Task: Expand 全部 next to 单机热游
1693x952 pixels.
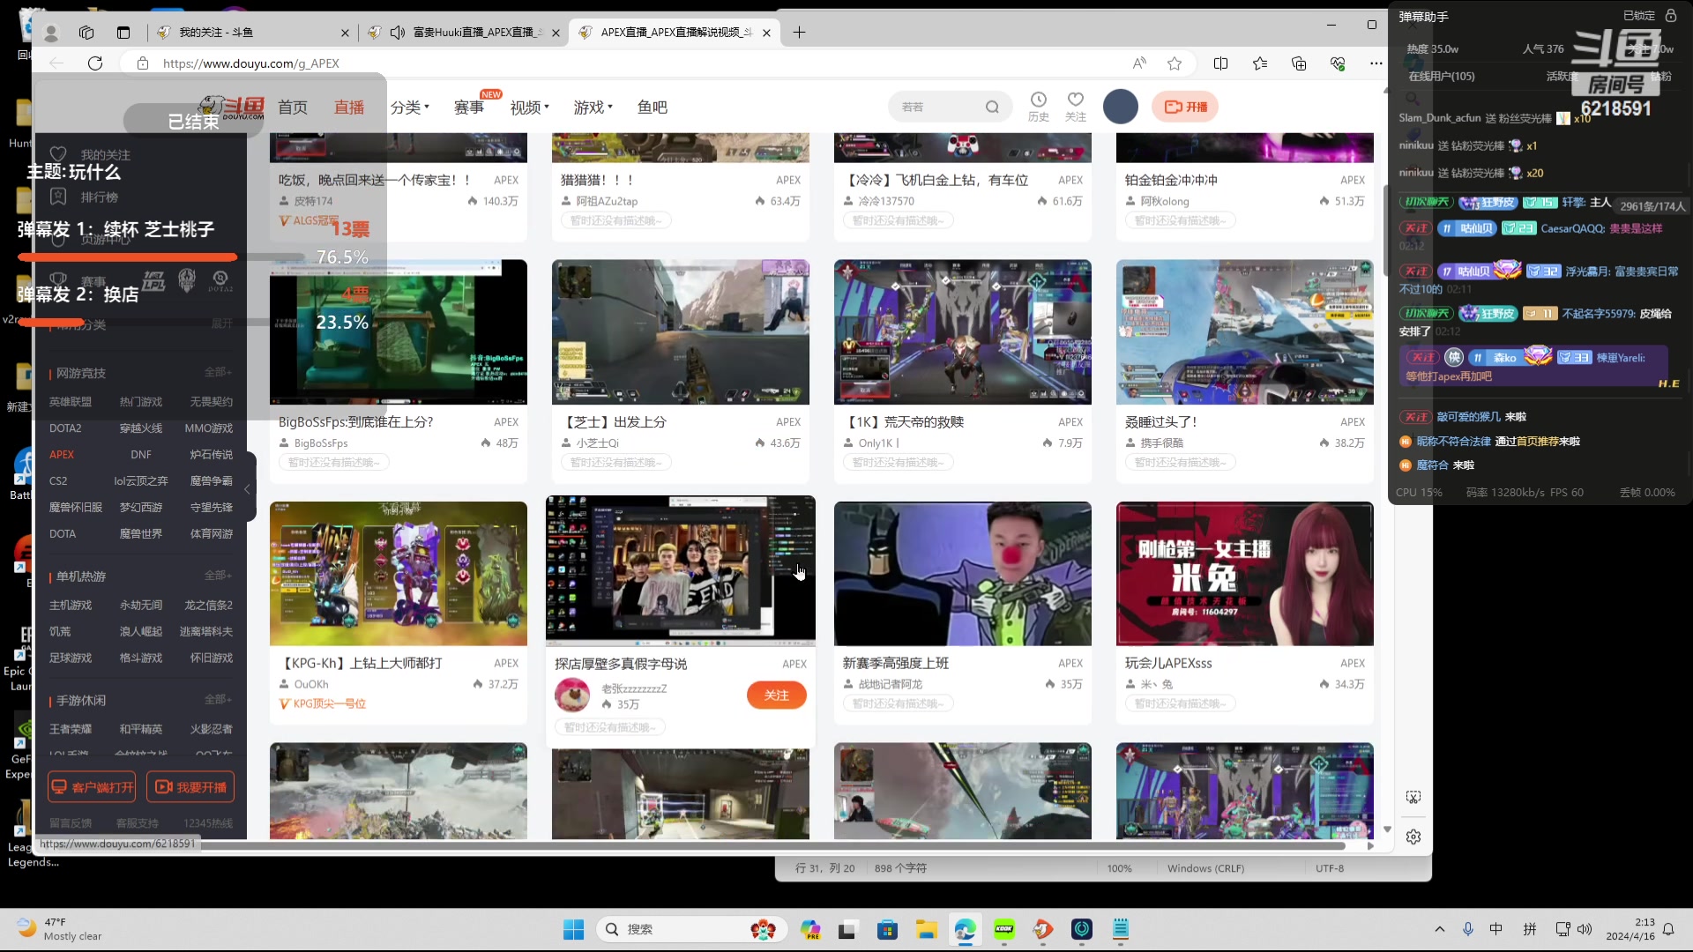Action: pyautogui.click(x=218, y=576)
